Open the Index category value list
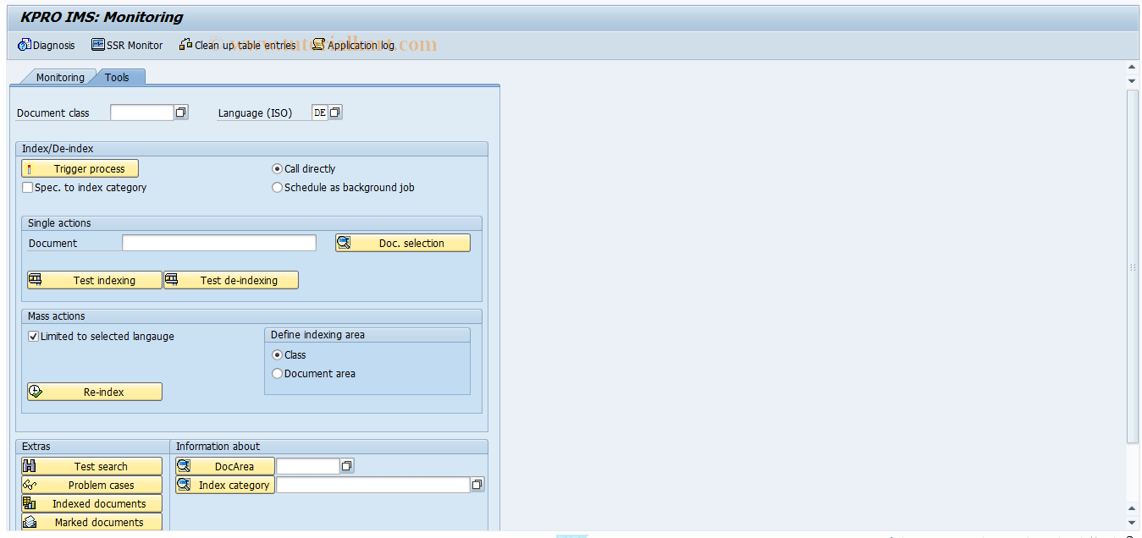Screen dimensions: 1142x538 [x=477, y=484]
